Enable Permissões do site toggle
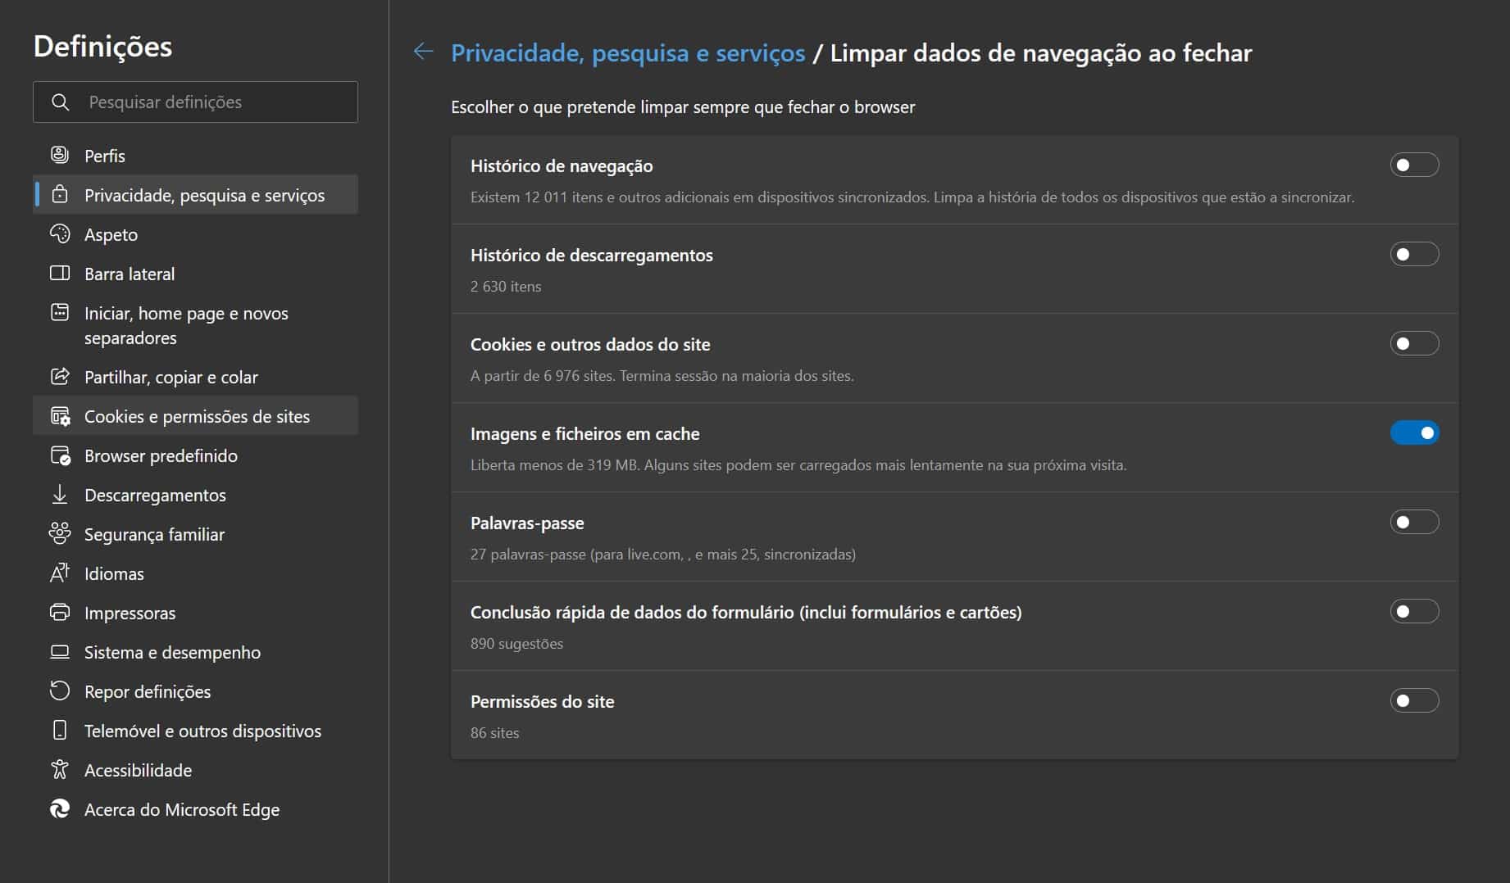1510x883 pixels. (x=1414, y=701)
